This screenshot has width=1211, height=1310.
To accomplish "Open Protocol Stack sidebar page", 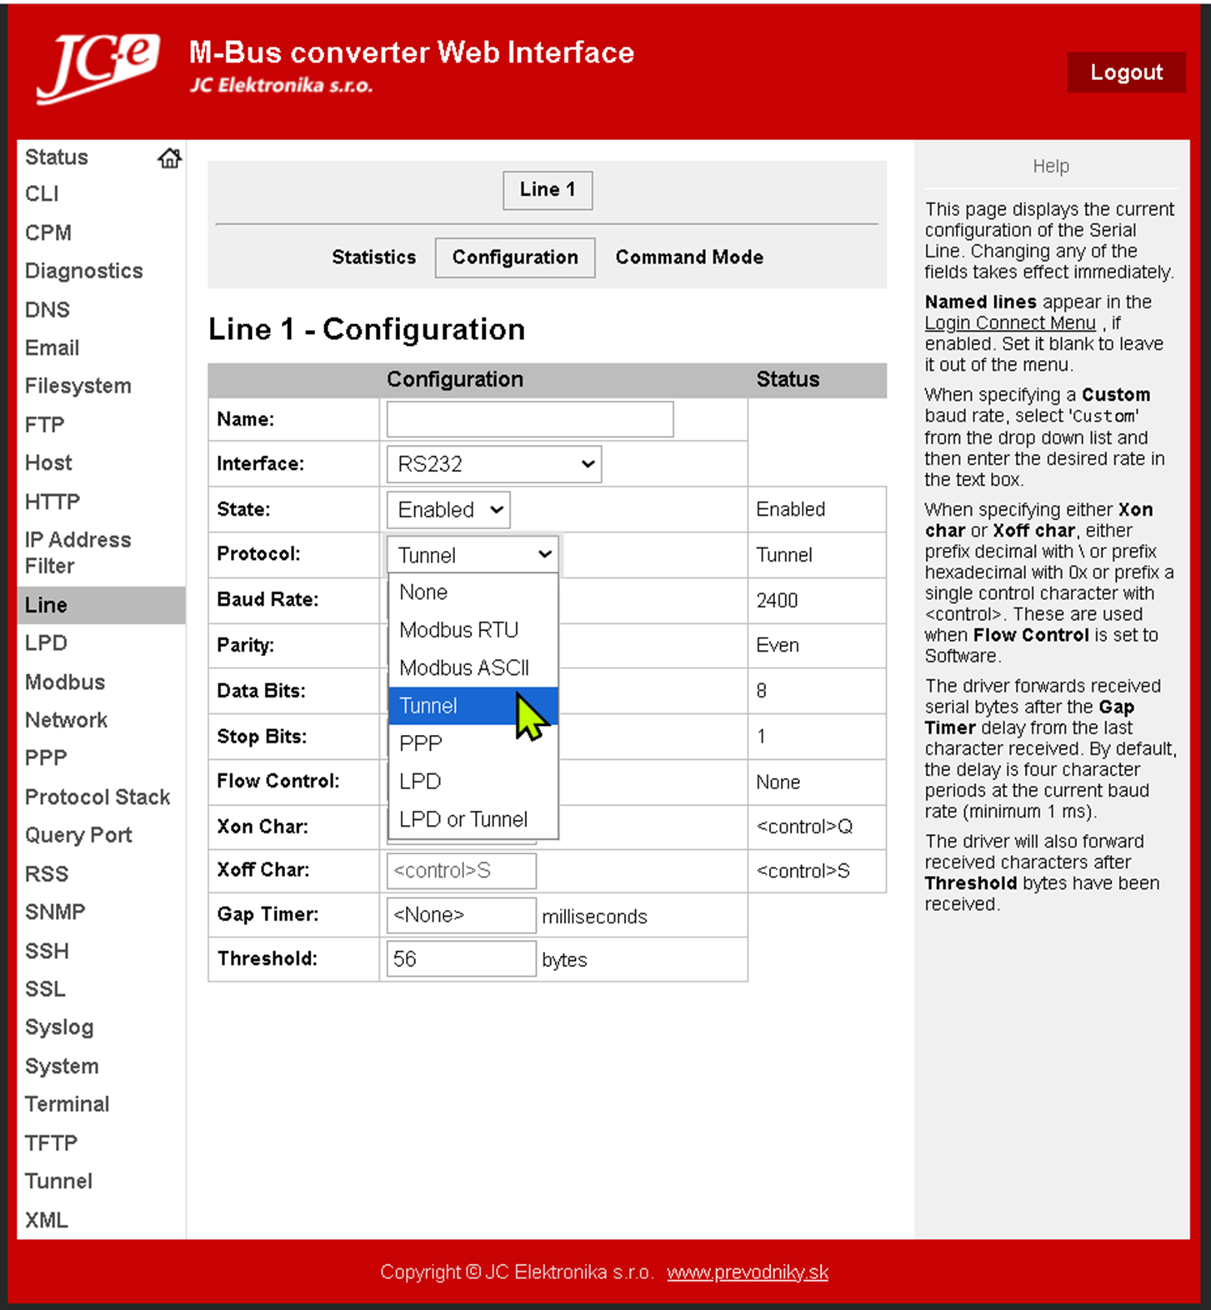I will point(98,797).
